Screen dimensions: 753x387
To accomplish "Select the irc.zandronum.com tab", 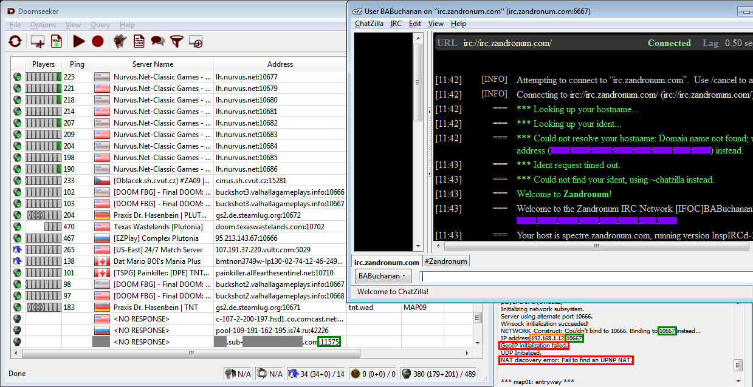I will click(387, 262).
